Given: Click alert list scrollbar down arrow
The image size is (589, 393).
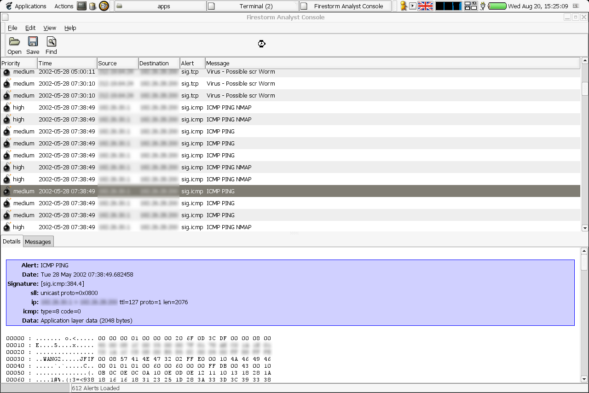Looking at the screenshot, I should 585,228.
